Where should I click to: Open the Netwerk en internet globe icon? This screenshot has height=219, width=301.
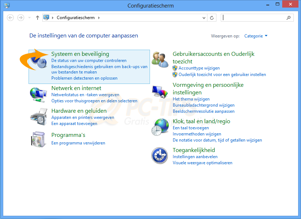(38, 95)
